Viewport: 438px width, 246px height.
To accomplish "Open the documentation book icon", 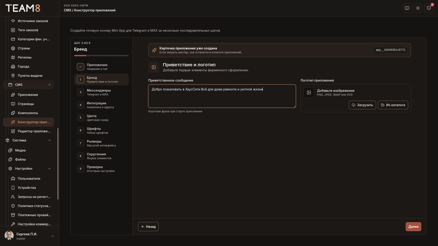I will [407, 8].
